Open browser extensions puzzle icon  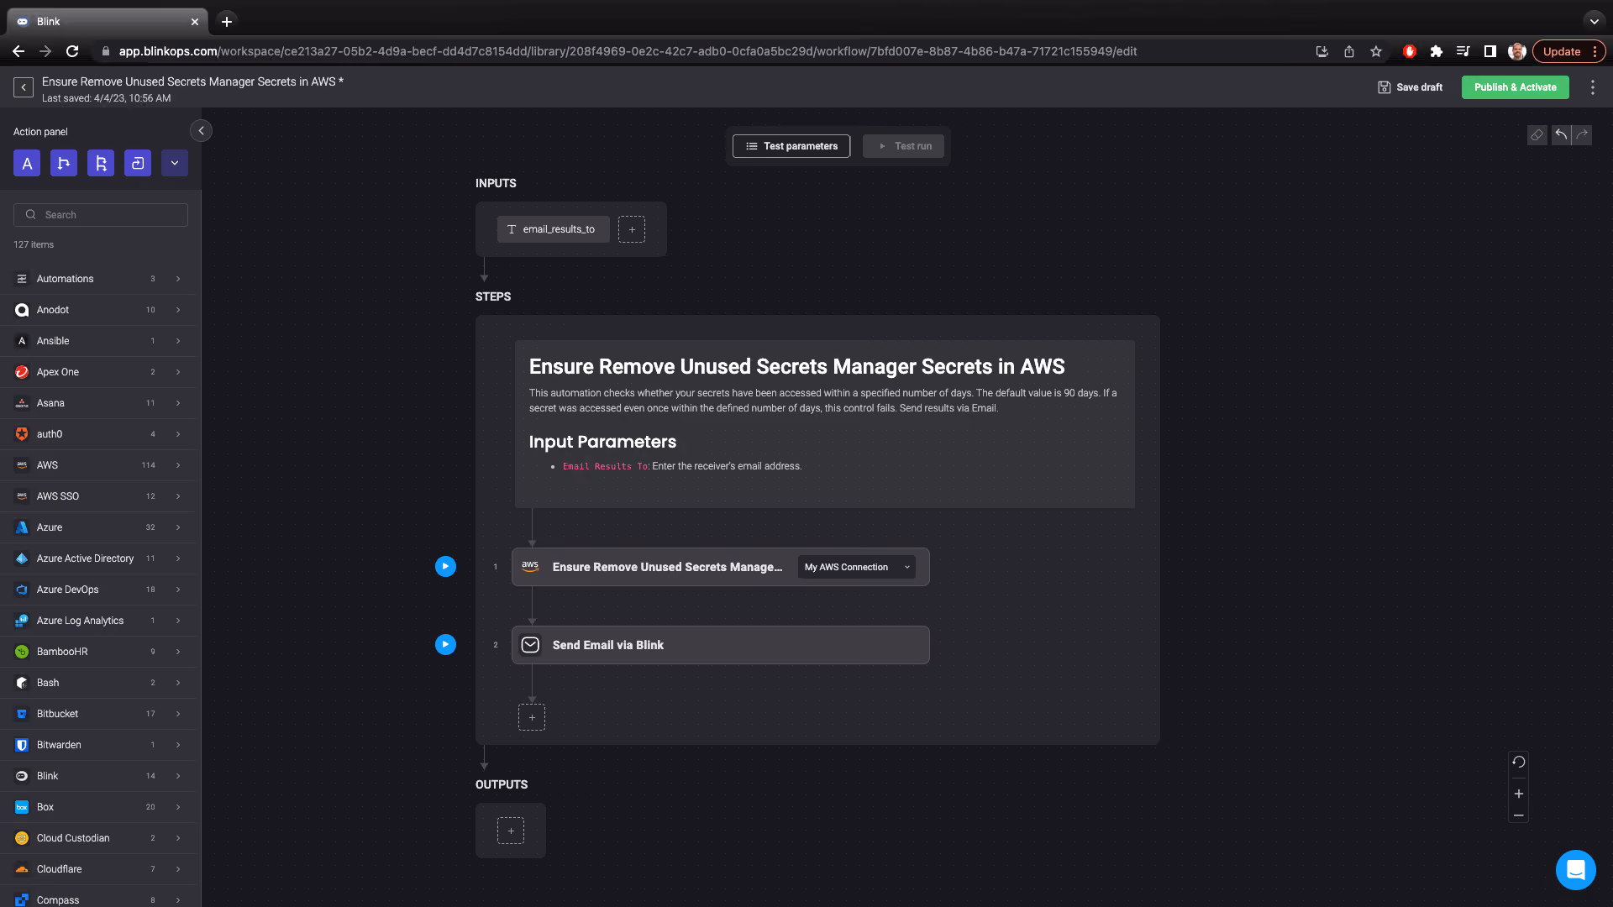pyautogui.click(x=1436, y=51)
